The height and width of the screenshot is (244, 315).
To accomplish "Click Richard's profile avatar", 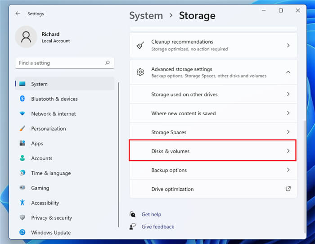I will coord(26,37).
